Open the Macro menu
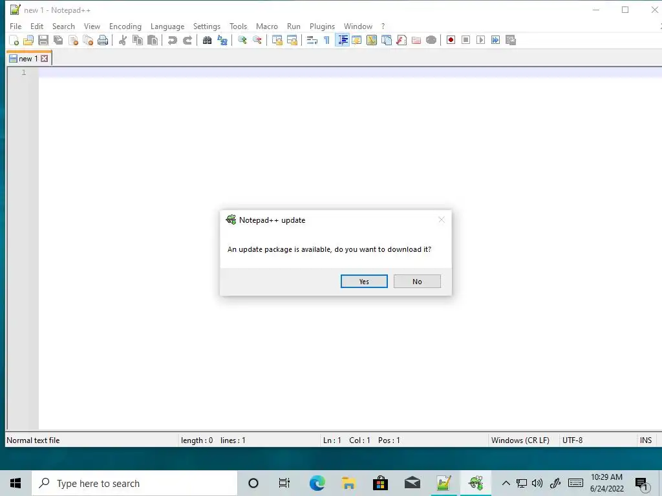The width and height of the screenshot is (662, 496). 267,26
